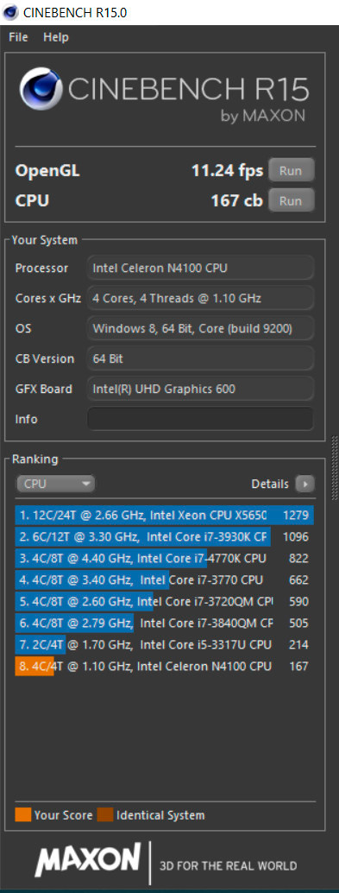Select the Core i7-3770 ranking row

point(165,580)
